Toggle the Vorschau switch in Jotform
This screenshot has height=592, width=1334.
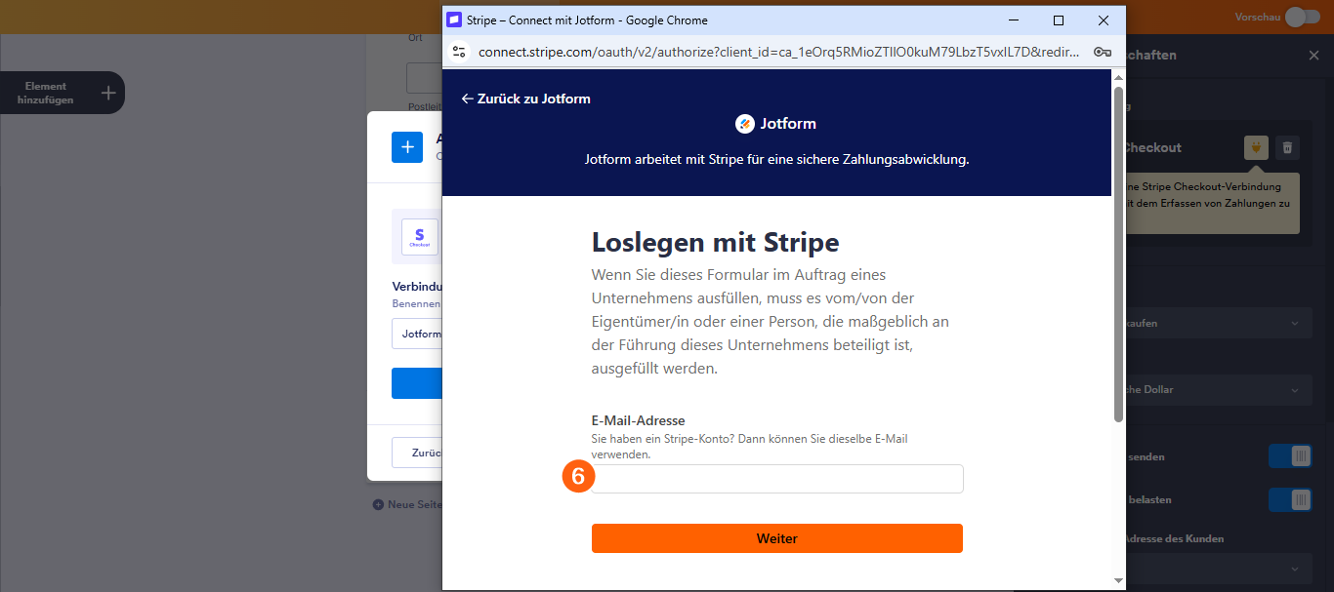(1302, 17)
